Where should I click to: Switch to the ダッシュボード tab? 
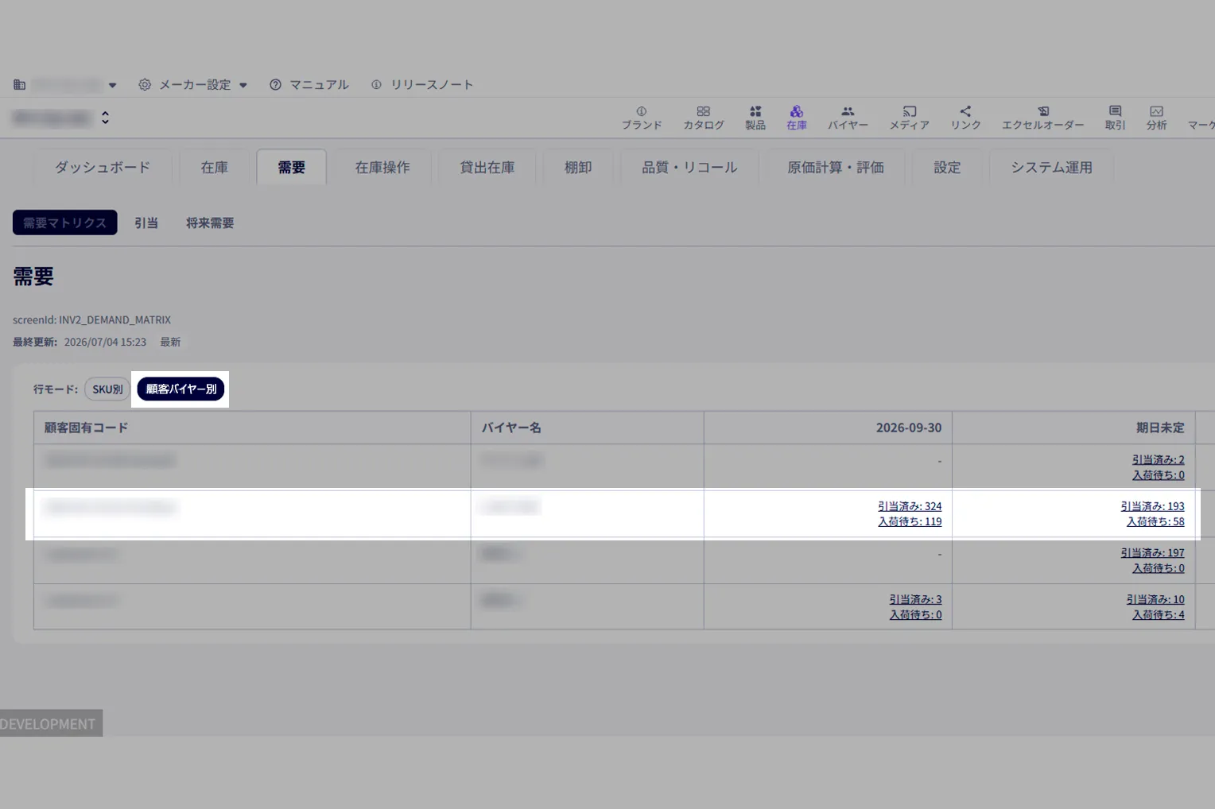102,167
